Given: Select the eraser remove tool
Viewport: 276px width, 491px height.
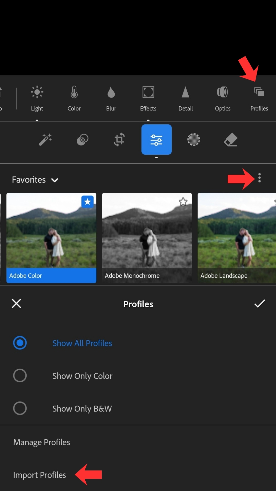Looking at the screenshot, I should tap(231, 140).
